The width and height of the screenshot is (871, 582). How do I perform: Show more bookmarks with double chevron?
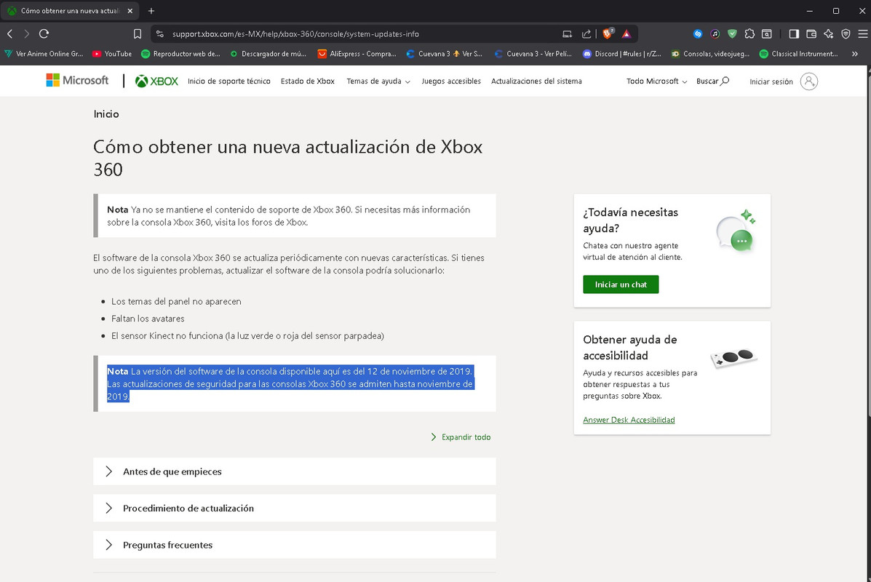(x=855, y=54)
